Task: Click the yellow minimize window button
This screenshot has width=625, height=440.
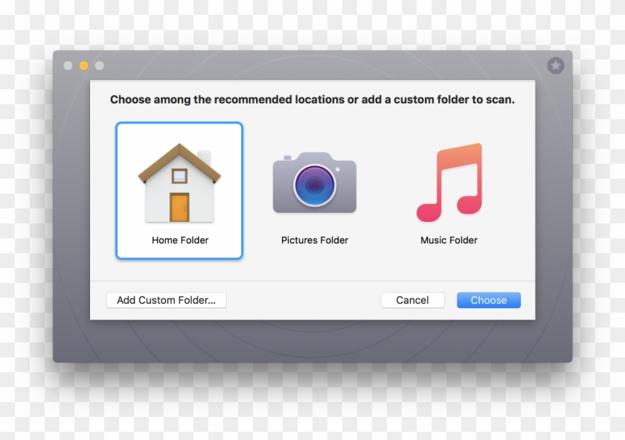Action: point(83,66)
